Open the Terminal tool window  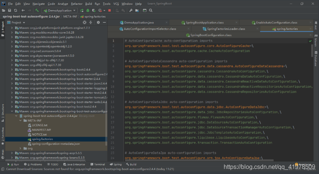click(x=98, y=164)
